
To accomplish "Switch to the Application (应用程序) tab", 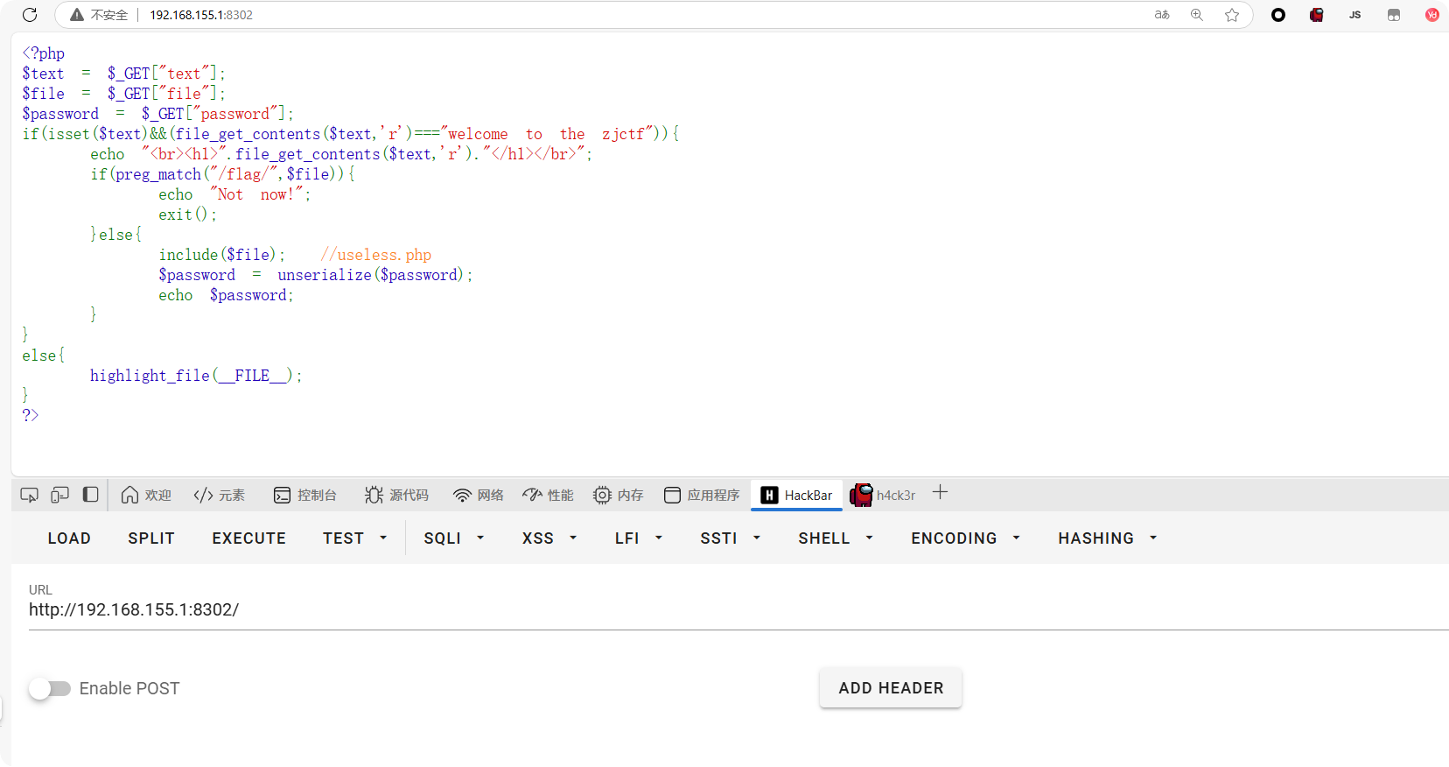I will 702,496.
